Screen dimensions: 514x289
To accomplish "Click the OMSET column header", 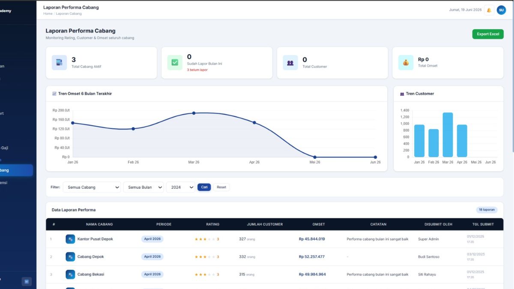I will 319,224.
